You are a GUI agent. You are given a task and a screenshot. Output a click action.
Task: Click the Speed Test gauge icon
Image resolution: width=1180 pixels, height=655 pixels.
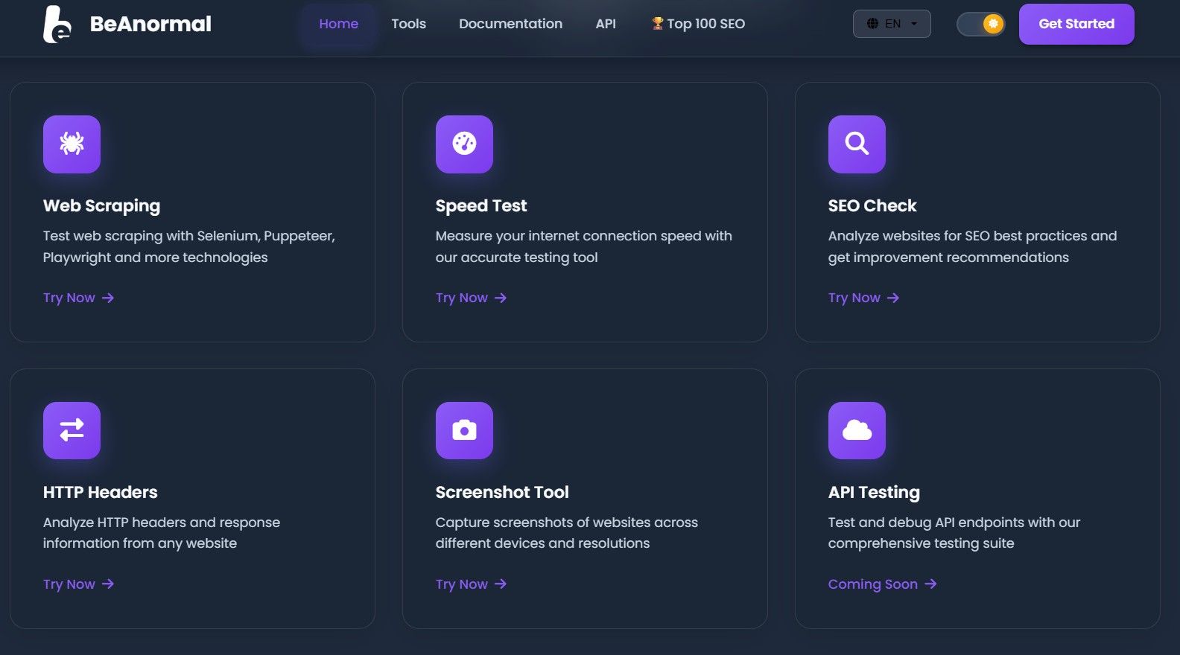(464, 144)
